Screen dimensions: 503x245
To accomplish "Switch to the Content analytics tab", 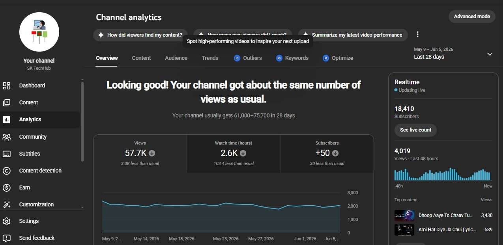I will click(x=141, y=58).
